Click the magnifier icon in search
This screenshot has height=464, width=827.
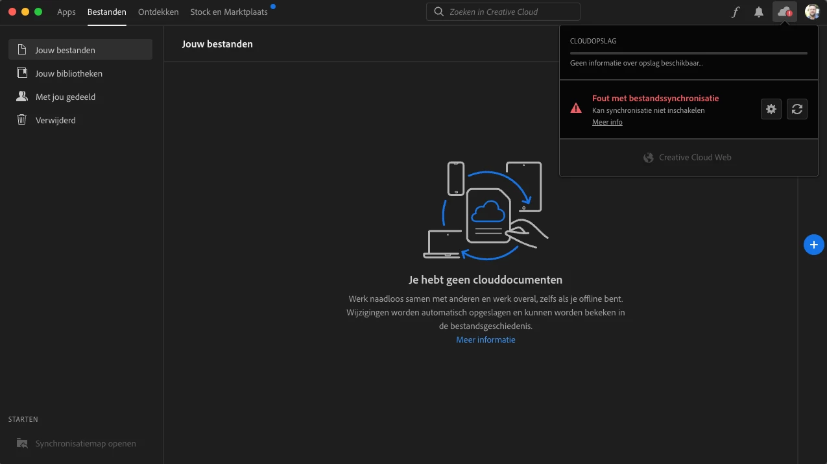tap(438, 12)
